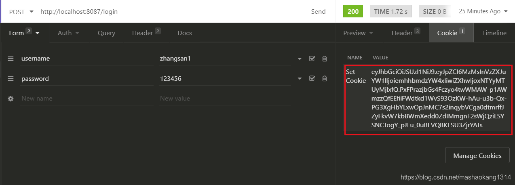Viewport: 515px width, 185px height.
Task: Open the password row type dropdown arrow
Action: pos(300,79)
